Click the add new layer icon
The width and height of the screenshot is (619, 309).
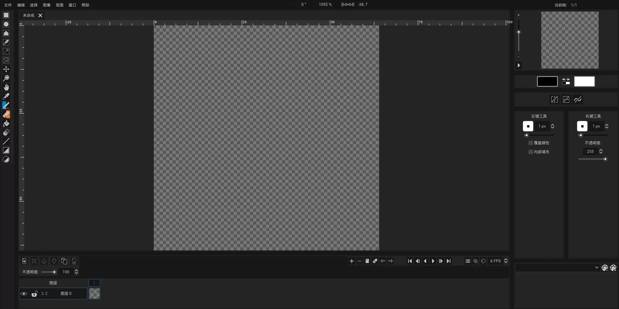(24, 261)
